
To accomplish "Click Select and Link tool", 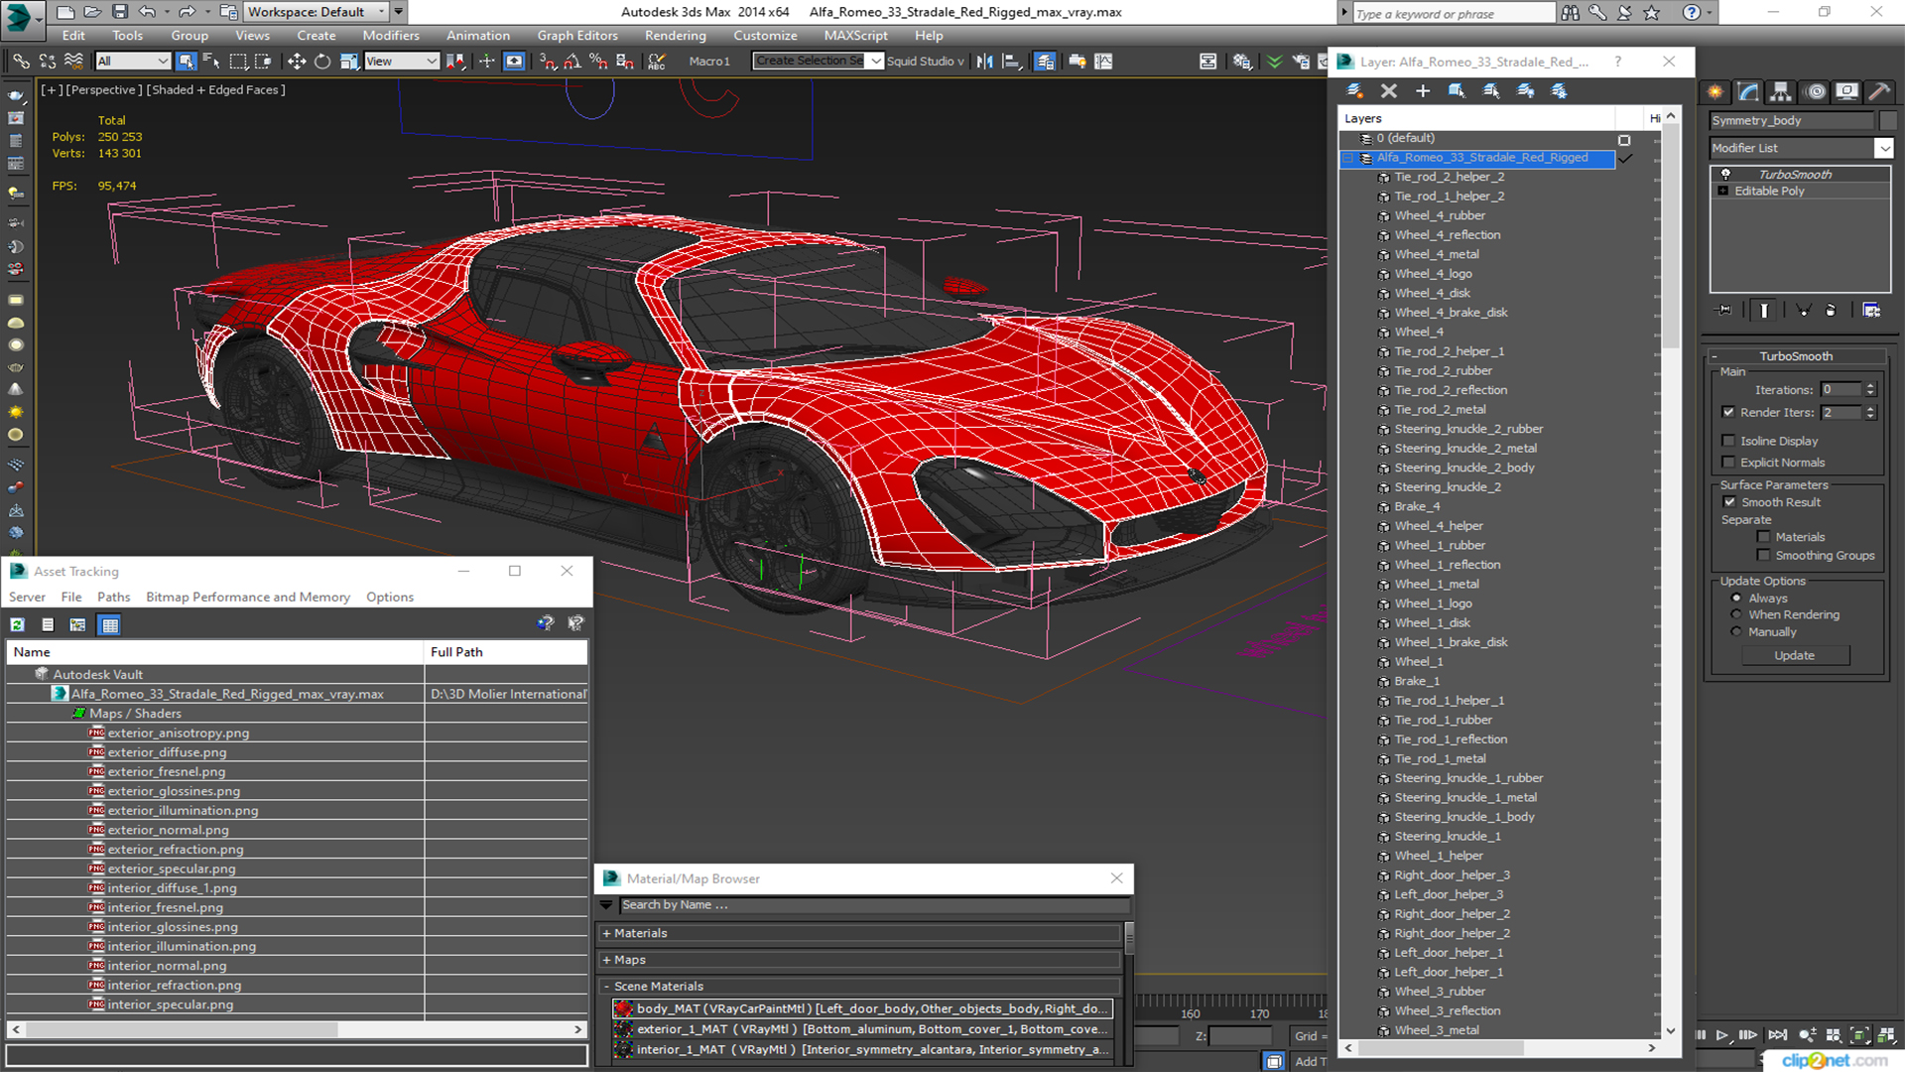I will [x=21, y=62].
